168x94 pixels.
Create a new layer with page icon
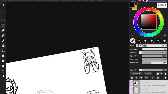pyautogui.click(x=165, y=74)
